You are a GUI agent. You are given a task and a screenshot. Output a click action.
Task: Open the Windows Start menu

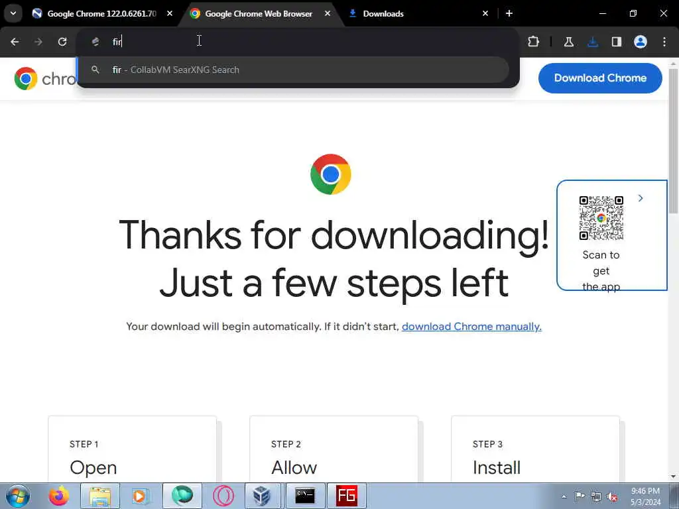pyautogui.click(x=18, y=496)
